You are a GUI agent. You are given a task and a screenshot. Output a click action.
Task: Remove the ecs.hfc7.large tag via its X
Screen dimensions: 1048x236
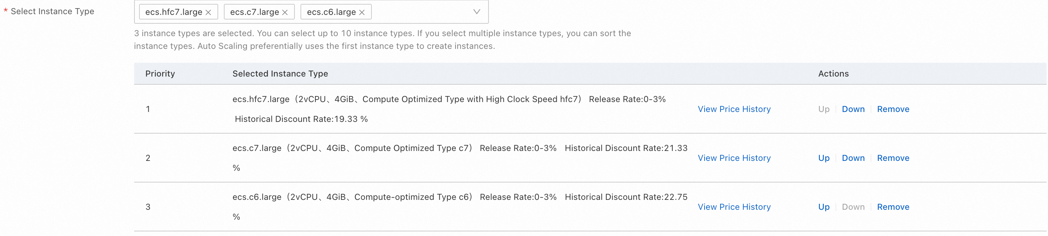click(208, 13)
